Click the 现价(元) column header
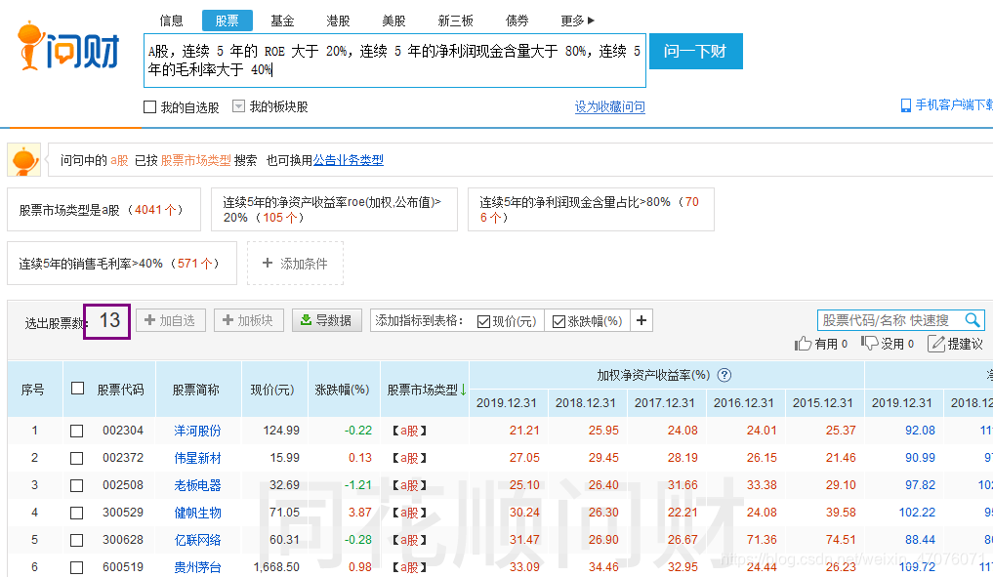Viewport: 993px width, 577px height. 272,390
